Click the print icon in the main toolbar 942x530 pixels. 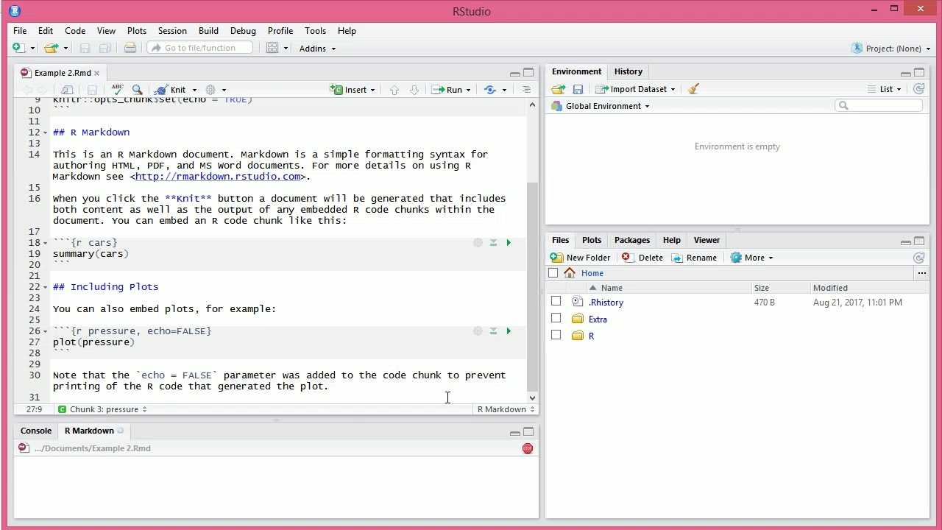(x=130, y=48)
